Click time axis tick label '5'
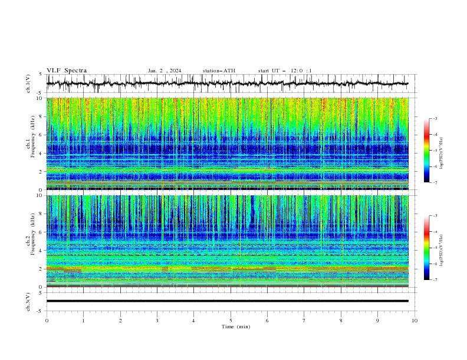Screen dimensions: 467x360 (231, 321)
